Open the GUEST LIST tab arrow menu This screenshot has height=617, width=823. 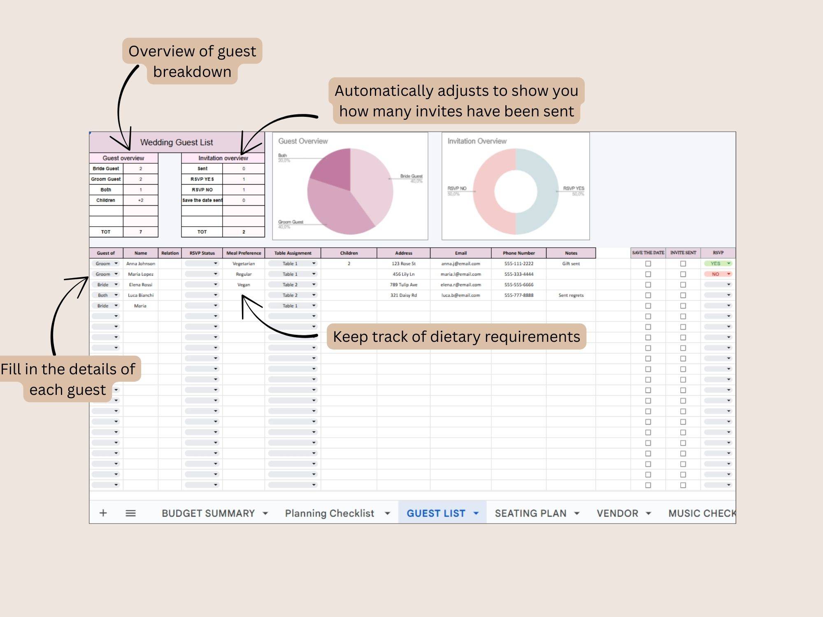(476, 513)
